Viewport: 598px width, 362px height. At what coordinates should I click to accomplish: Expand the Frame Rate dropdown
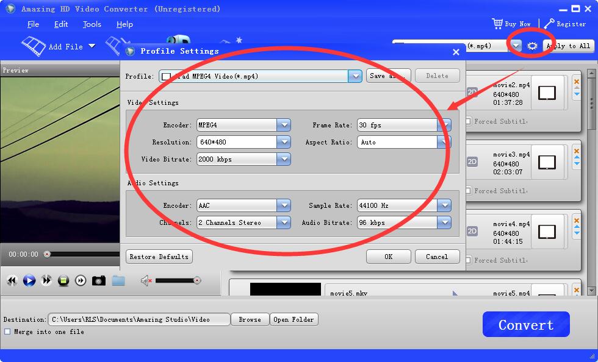(444, 125)
